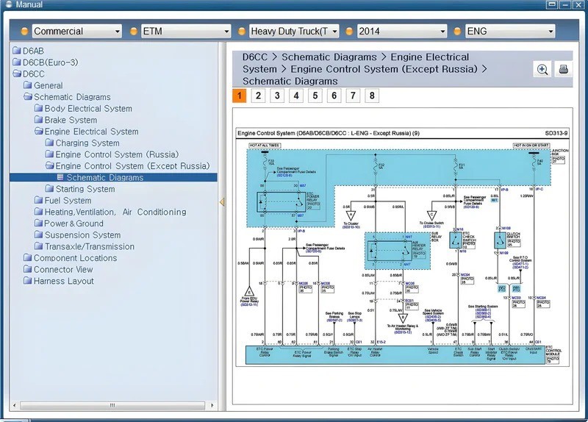Click the tree panel horizontal scrollbar thumb
This screenshot has width=588, height=422.
tap(112, 406)
